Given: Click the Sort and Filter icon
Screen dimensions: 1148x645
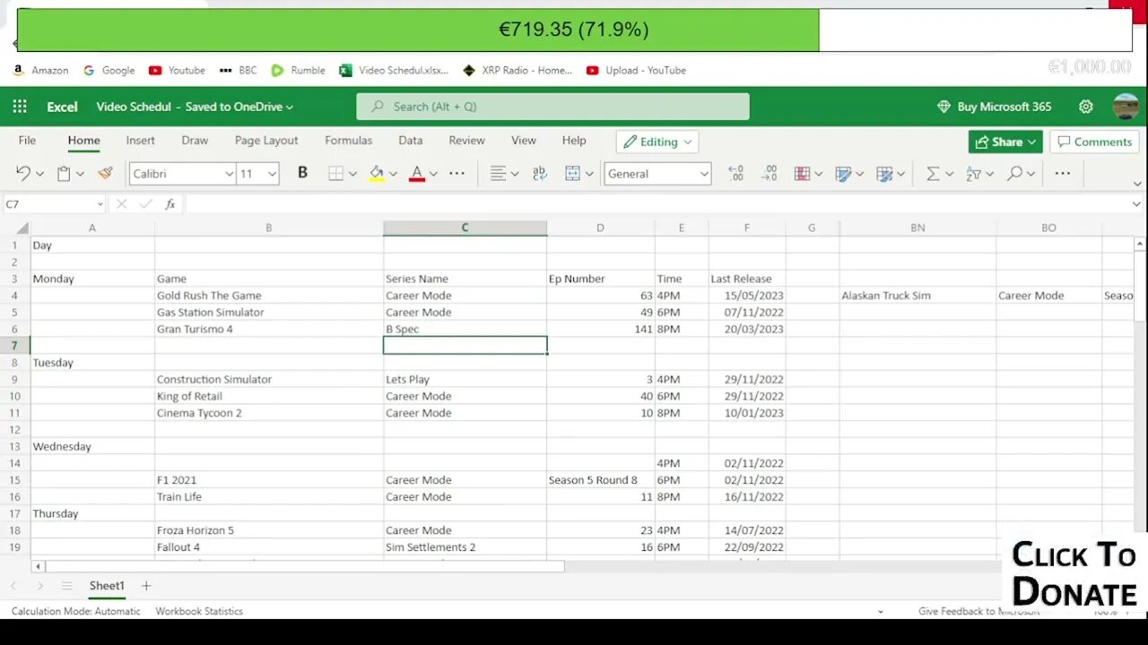Looking at the screenshot, I should coord(973,174).
